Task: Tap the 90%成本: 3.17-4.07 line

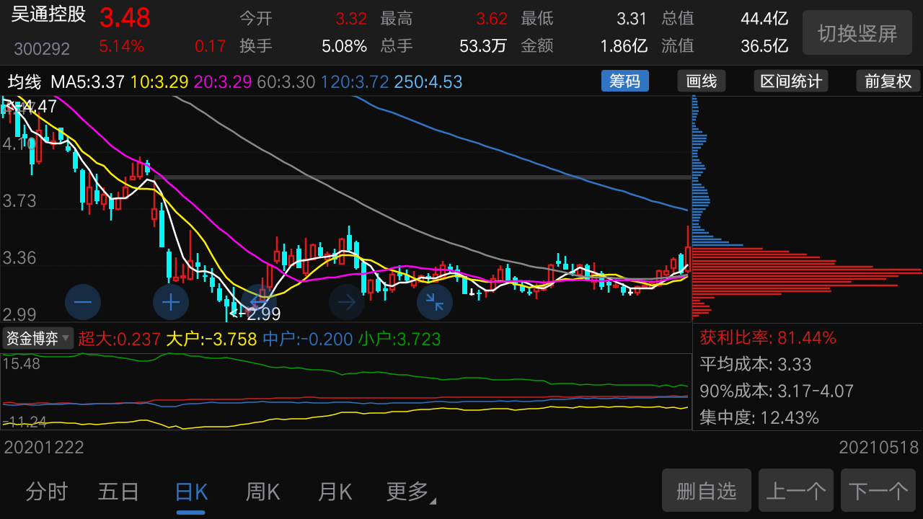Action: (x=777, y=391)
